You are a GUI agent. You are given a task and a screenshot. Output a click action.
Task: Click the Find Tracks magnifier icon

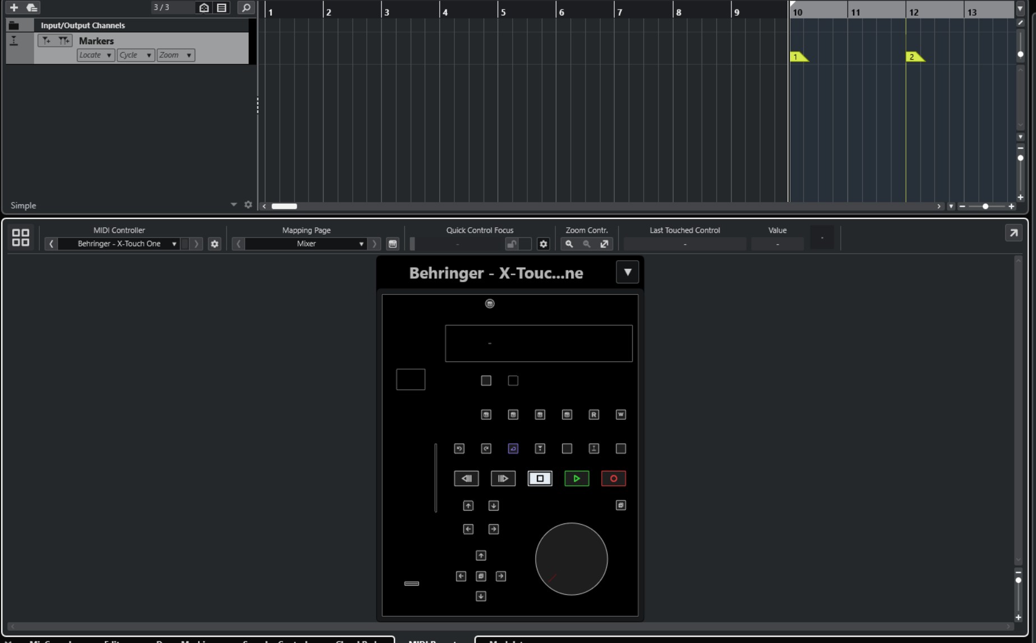[246, 7]
